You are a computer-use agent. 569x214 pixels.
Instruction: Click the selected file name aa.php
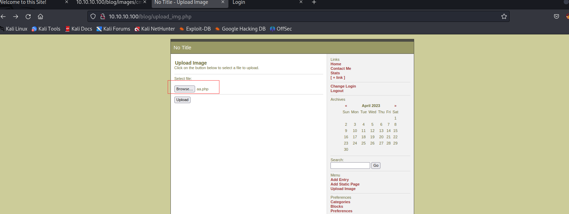[x=202, y=89]
